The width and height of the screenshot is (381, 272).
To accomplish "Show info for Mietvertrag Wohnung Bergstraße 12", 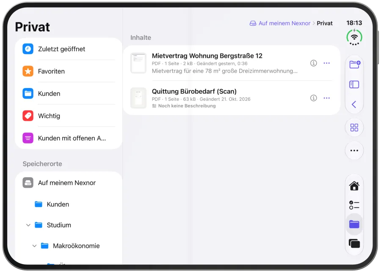I will [x=313, y=63].
